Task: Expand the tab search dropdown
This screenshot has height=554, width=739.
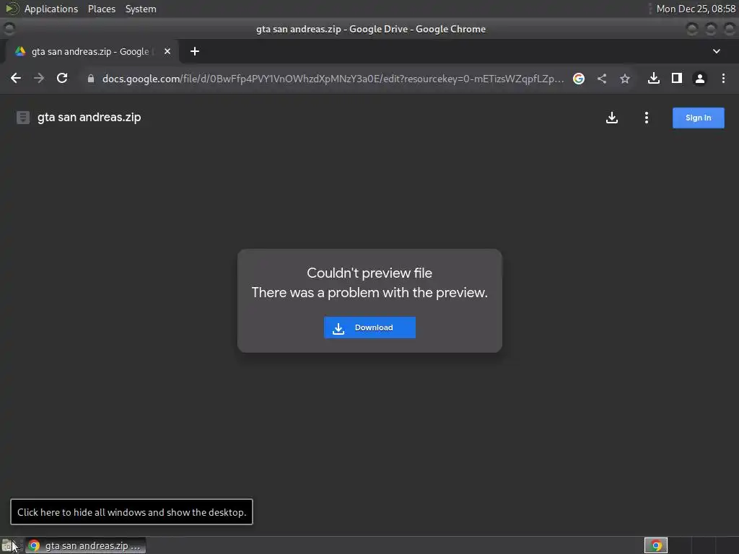Action: point(717,51)
